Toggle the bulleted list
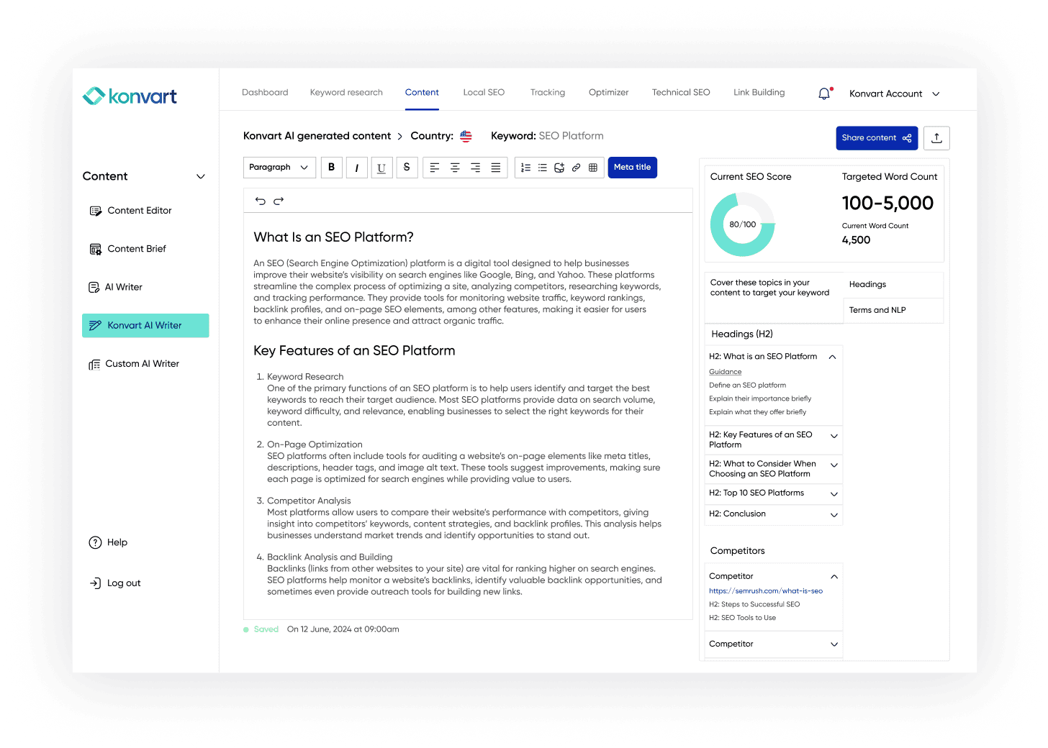This screenshot has width=1048, height=748. click(542, 167)
